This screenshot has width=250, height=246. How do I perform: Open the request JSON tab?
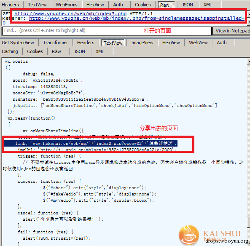(x=187, y=5)
